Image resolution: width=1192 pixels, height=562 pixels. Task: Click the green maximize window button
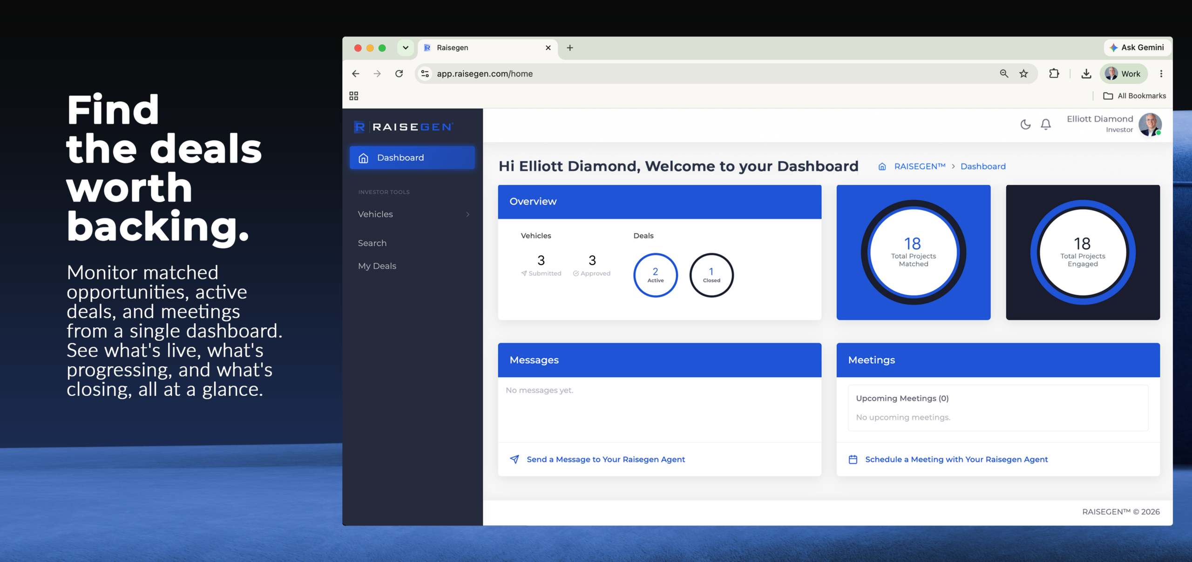[382, 48]
